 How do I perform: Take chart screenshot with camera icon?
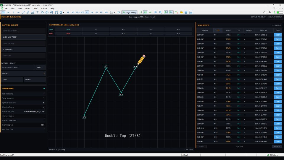[191, 12]
